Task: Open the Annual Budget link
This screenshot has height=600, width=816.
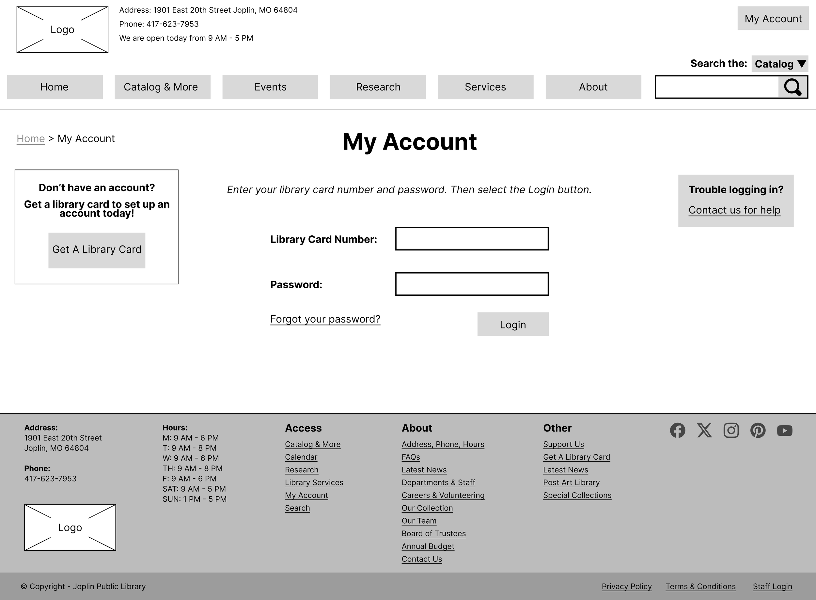Action: point(428,546)
